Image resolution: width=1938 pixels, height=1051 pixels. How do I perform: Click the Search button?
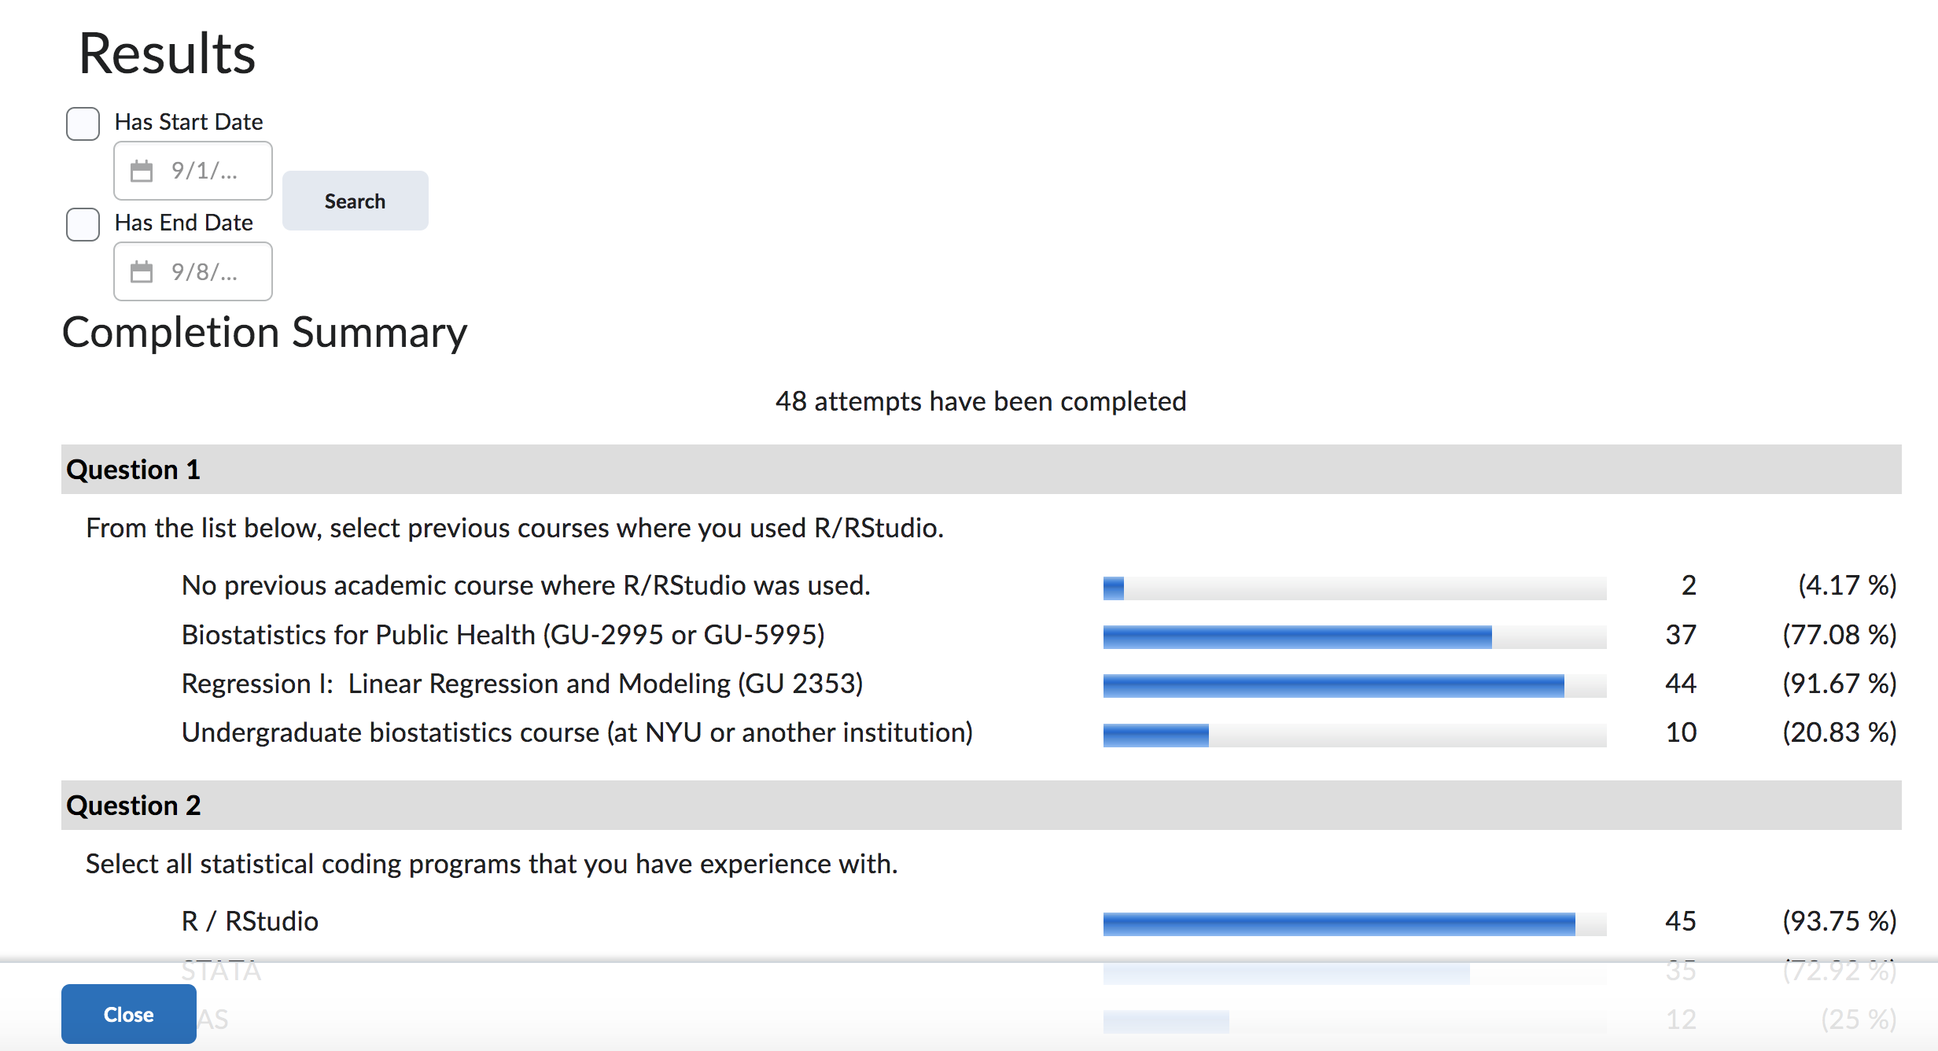355,201
